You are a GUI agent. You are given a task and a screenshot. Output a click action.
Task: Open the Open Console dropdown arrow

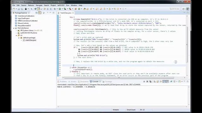pyautogui.click(x=182, y=82)
